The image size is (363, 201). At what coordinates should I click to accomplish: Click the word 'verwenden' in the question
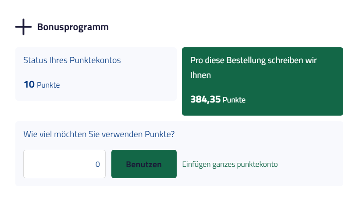point(122,134)
